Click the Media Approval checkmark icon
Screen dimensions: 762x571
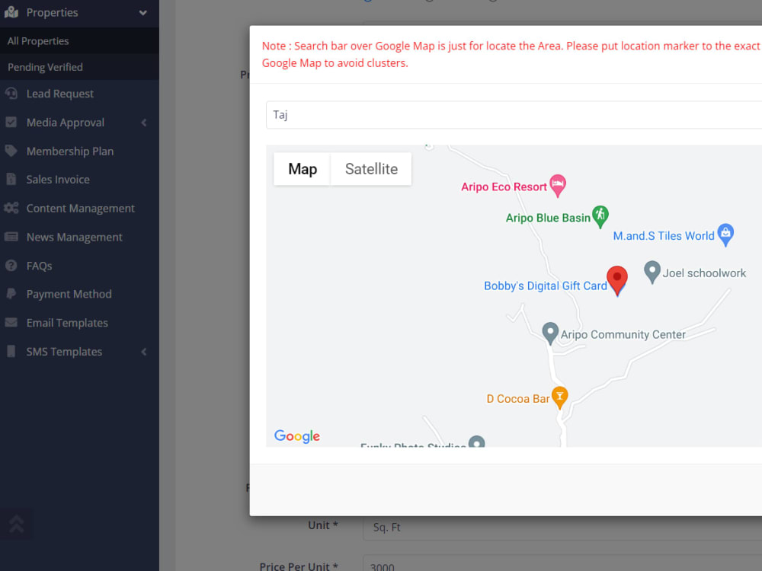click(x=11, y=123)
